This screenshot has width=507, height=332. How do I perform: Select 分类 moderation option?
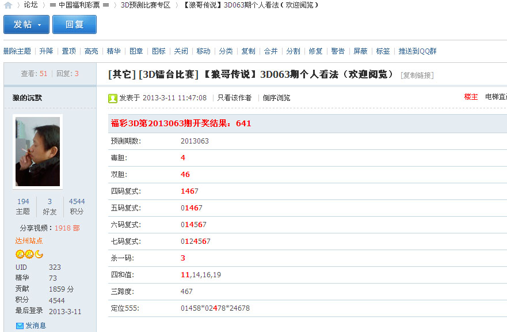tap(226, 51)
